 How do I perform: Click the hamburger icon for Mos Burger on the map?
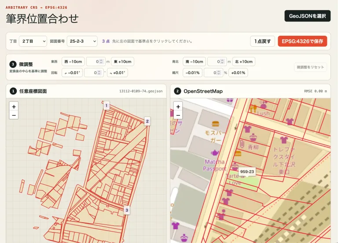216,124
